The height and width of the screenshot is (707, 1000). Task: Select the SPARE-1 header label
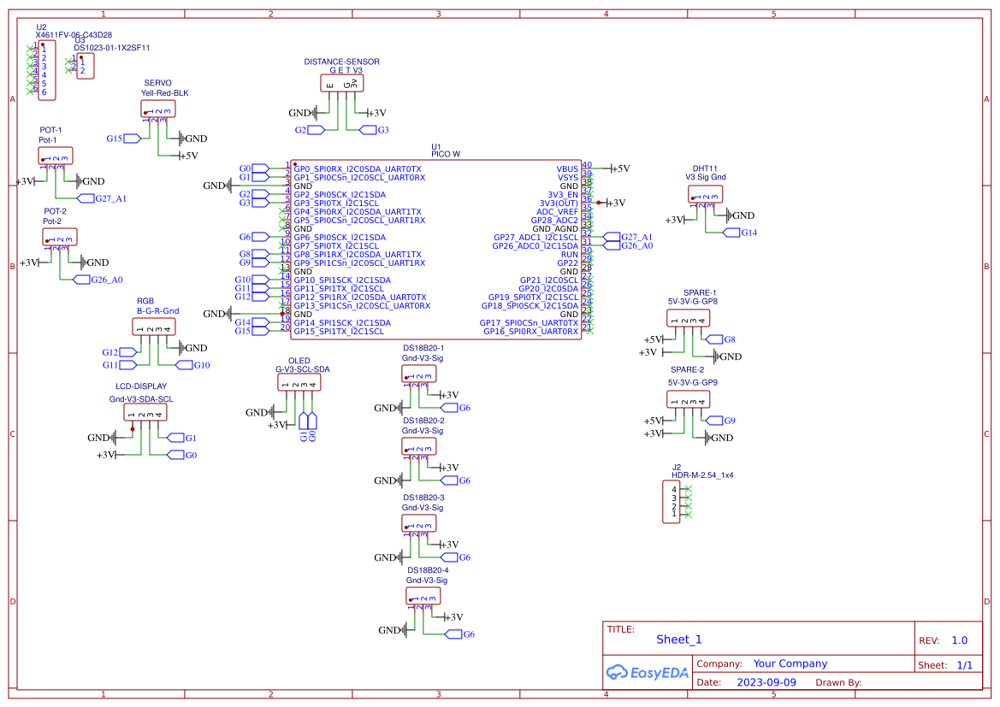700,293
